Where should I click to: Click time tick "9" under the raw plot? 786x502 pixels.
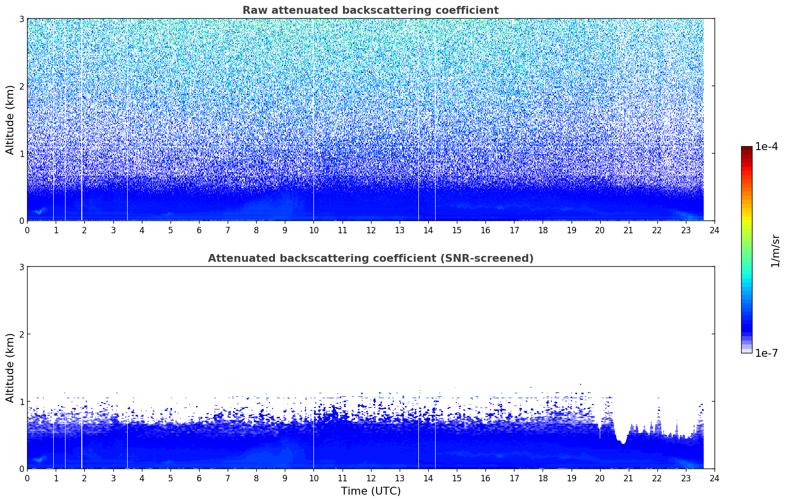click(285, 230)
